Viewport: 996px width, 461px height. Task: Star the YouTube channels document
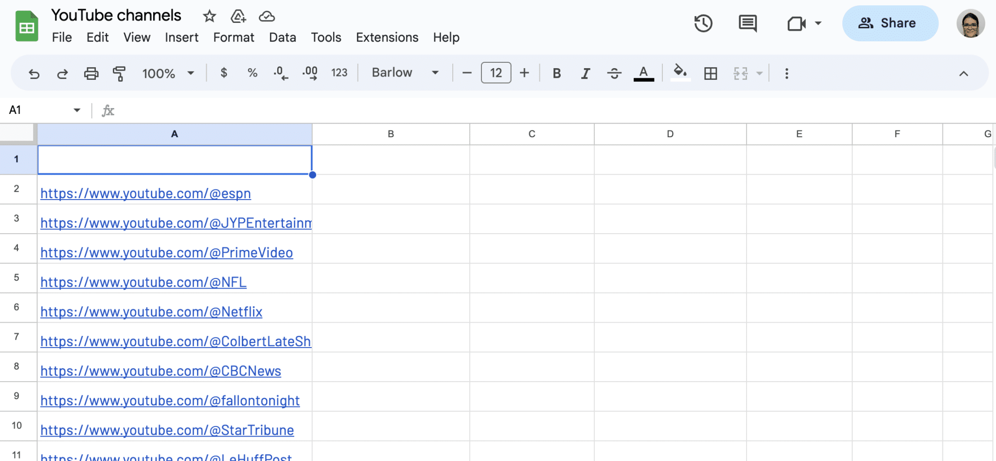click(209, 16)
